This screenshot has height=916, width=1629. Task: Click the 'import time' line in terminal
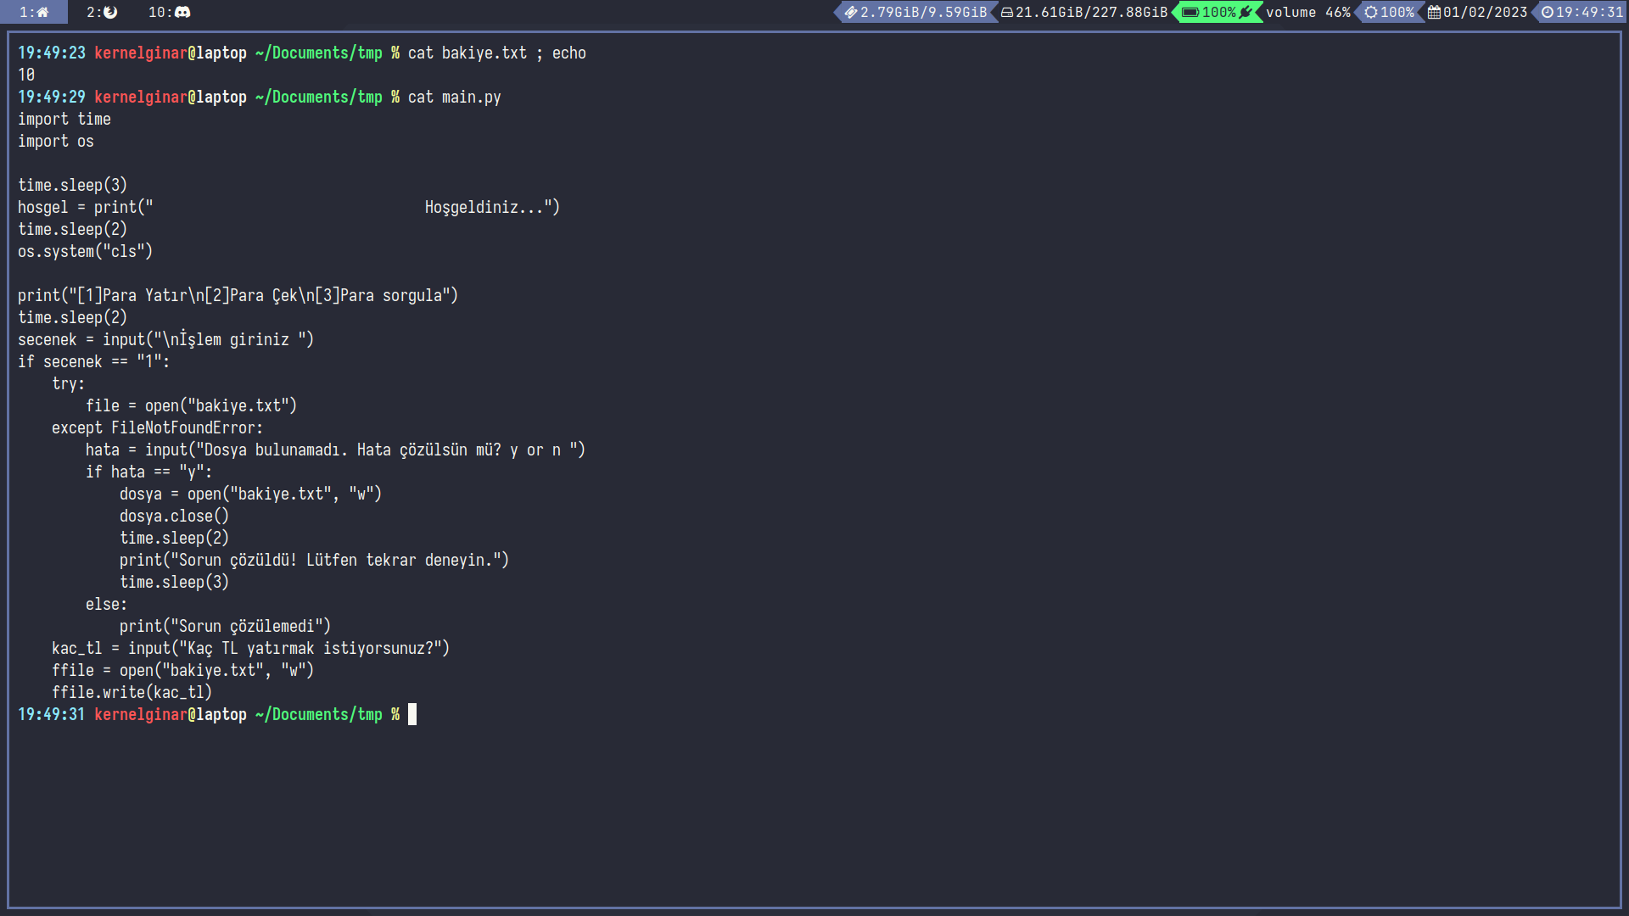click(x=64, y=119)
